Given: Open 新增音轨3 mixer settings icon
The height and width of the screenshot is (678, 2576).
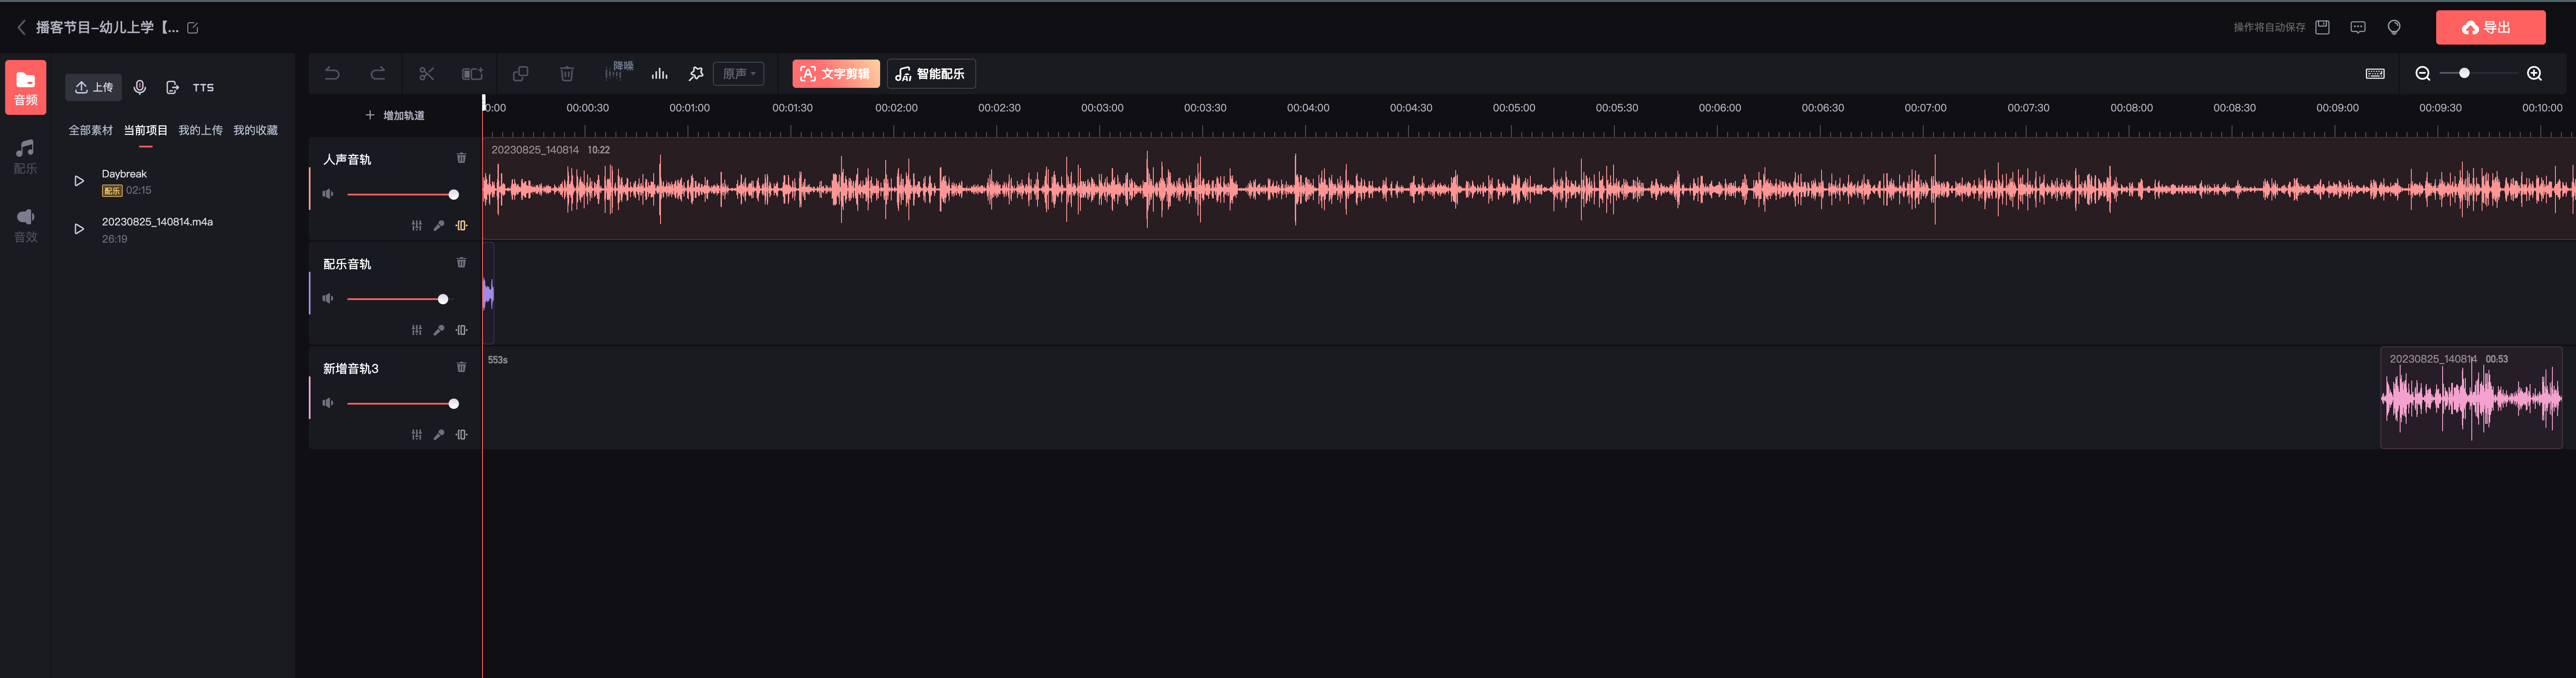Looking at the screenshot, I should (x=417, y=435).
